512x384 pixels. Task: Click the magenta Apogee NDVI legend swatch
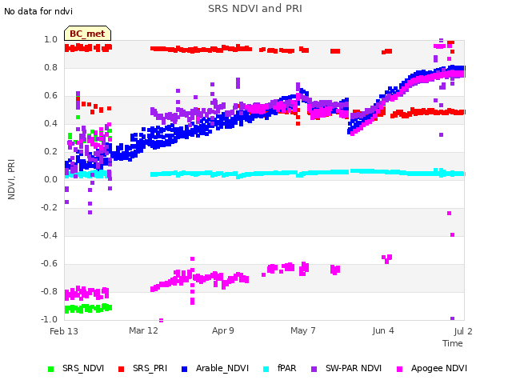[399, 369]
